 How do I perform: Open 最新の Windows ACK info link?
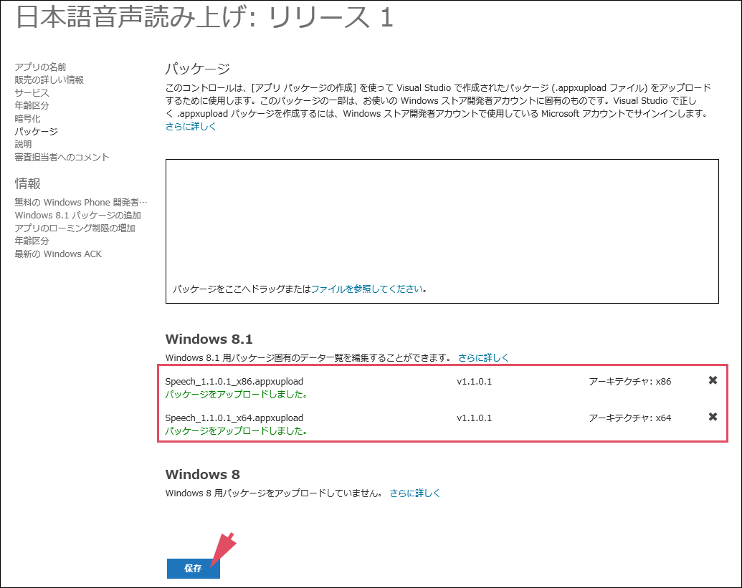click(x=58, y=254)
